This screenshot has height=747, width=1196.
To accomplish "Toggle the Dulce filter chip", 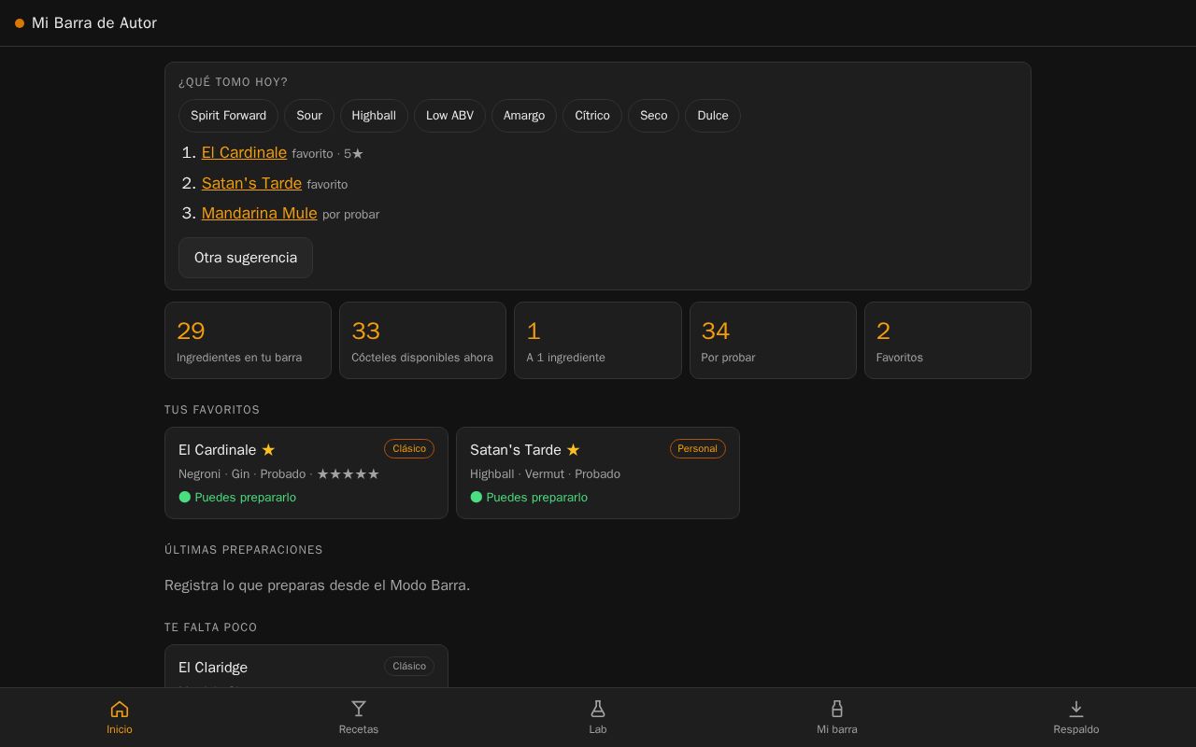I will pos(713,116).
